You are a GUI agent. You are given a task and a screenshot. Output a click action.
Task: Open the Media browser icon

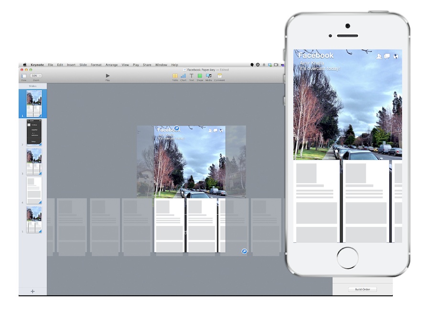(x=208, y=76)
